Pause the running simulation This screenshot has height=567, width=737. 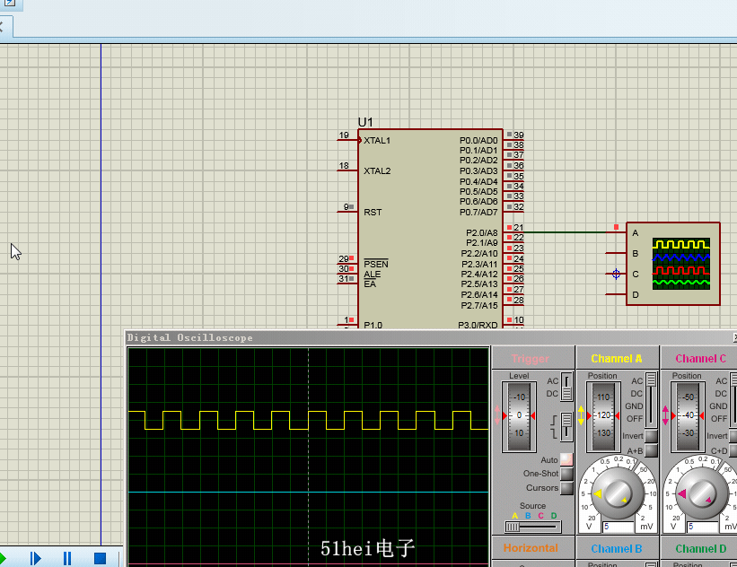click(67, 558)
